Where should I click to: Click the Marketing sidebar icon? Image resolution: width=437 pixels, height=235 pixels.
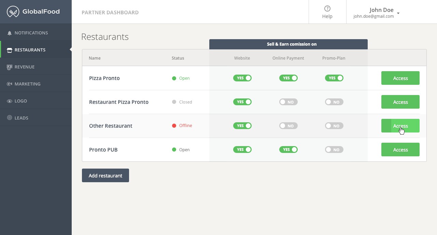[10, 84]
